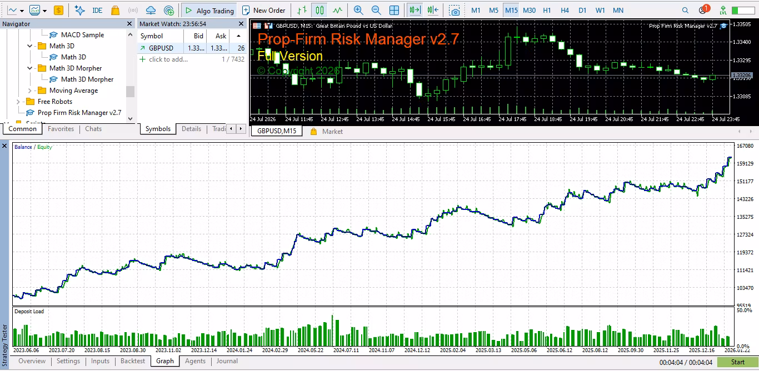759x371 pixels.
Task: Select the M30 timeframe
Action: (530, 10)
